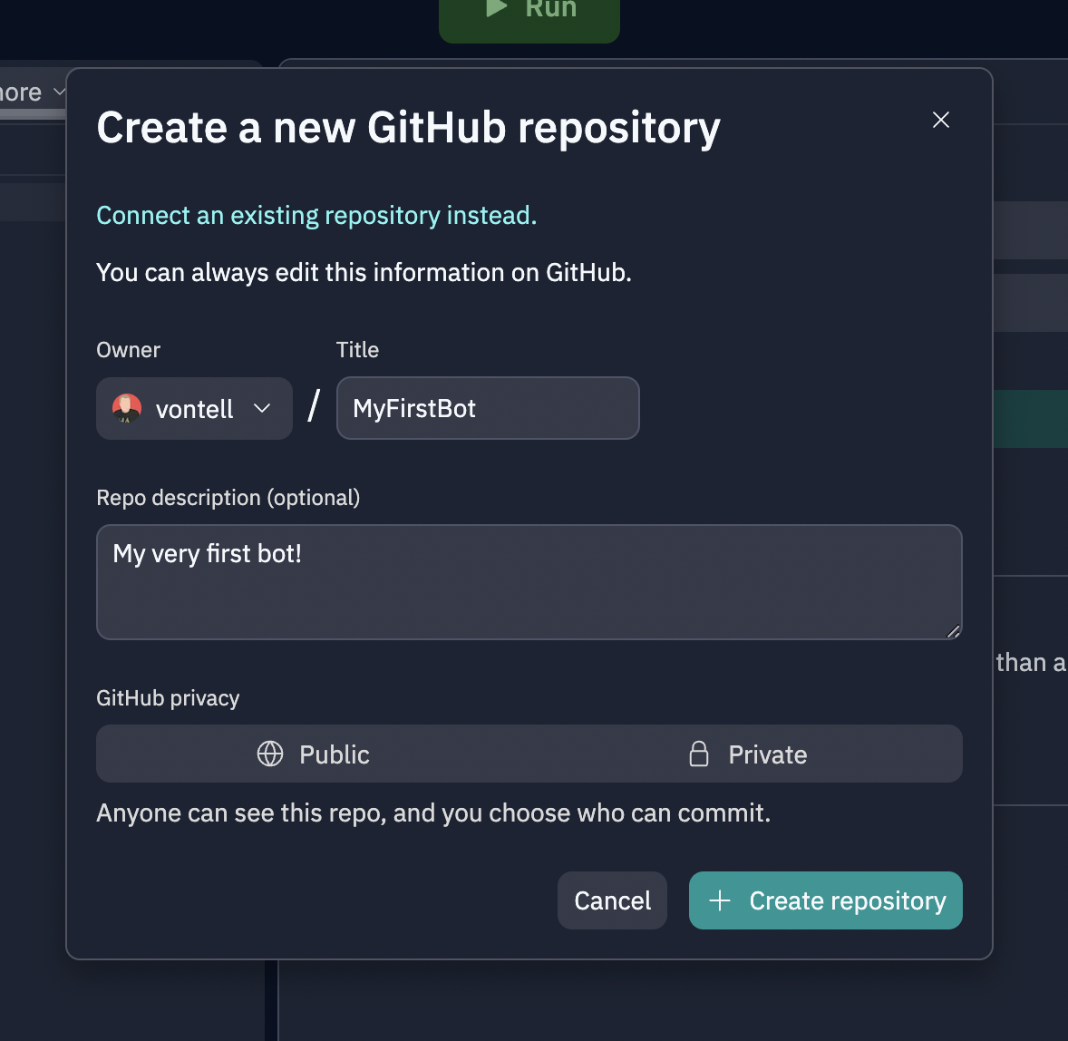
Task: Click the Owner label
Action: [x=128, y=349]
